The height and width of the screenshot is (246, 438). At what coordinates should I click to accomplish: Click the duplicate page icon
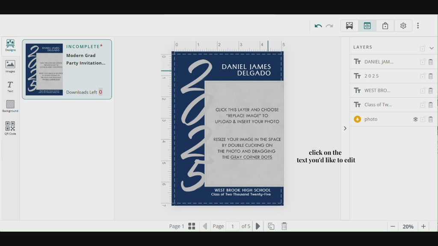click(x=271, y=226)
